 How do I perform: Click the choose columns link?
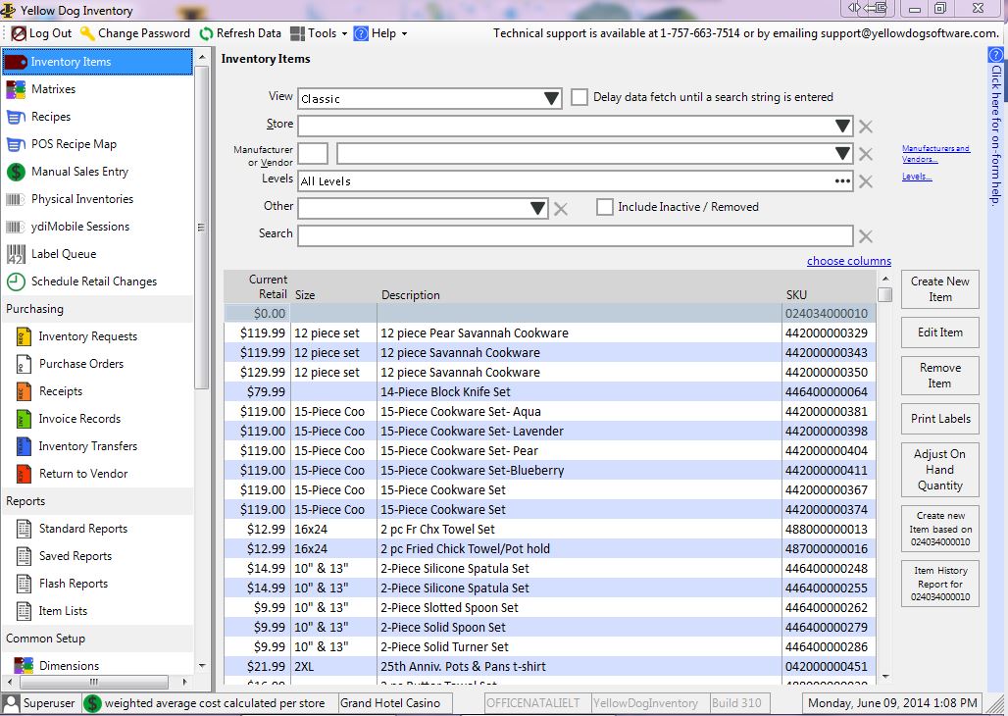click(x=848, y=261)
